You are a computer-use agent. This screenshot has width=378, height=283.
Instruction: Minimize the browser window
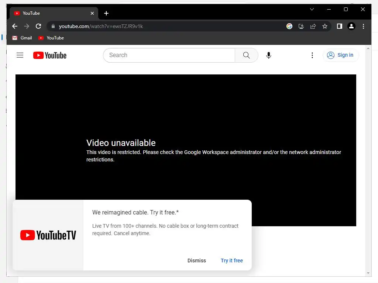click(x=329, y=9)
